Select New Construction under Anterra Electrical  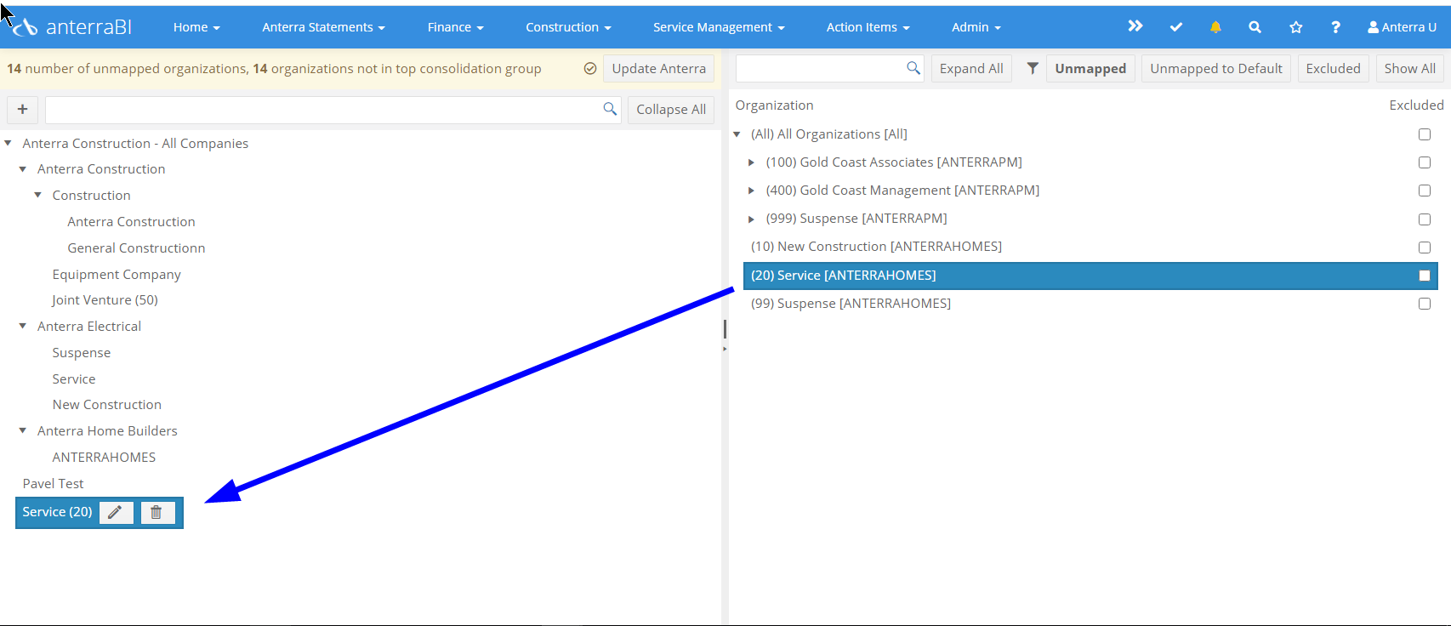tap(106, 404)
